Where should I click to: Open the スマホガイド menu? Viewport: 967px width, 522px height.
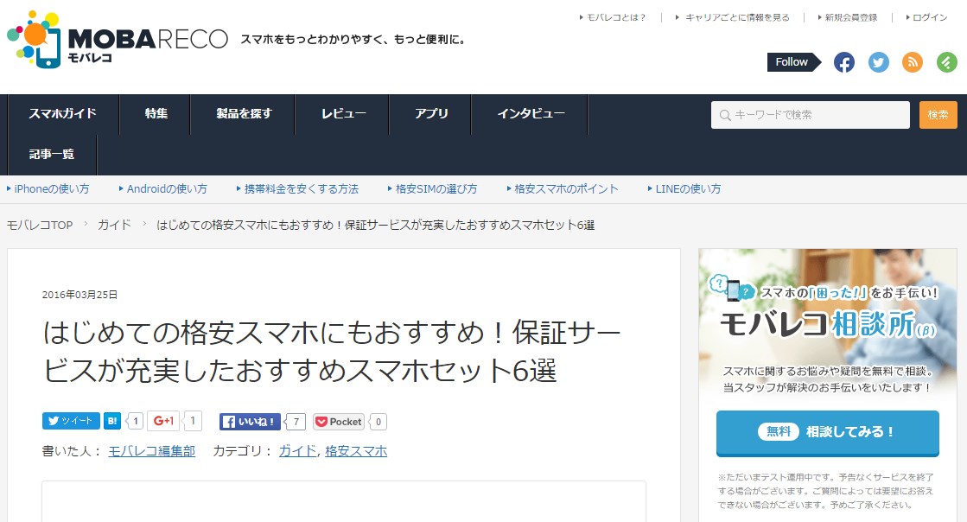63,114
